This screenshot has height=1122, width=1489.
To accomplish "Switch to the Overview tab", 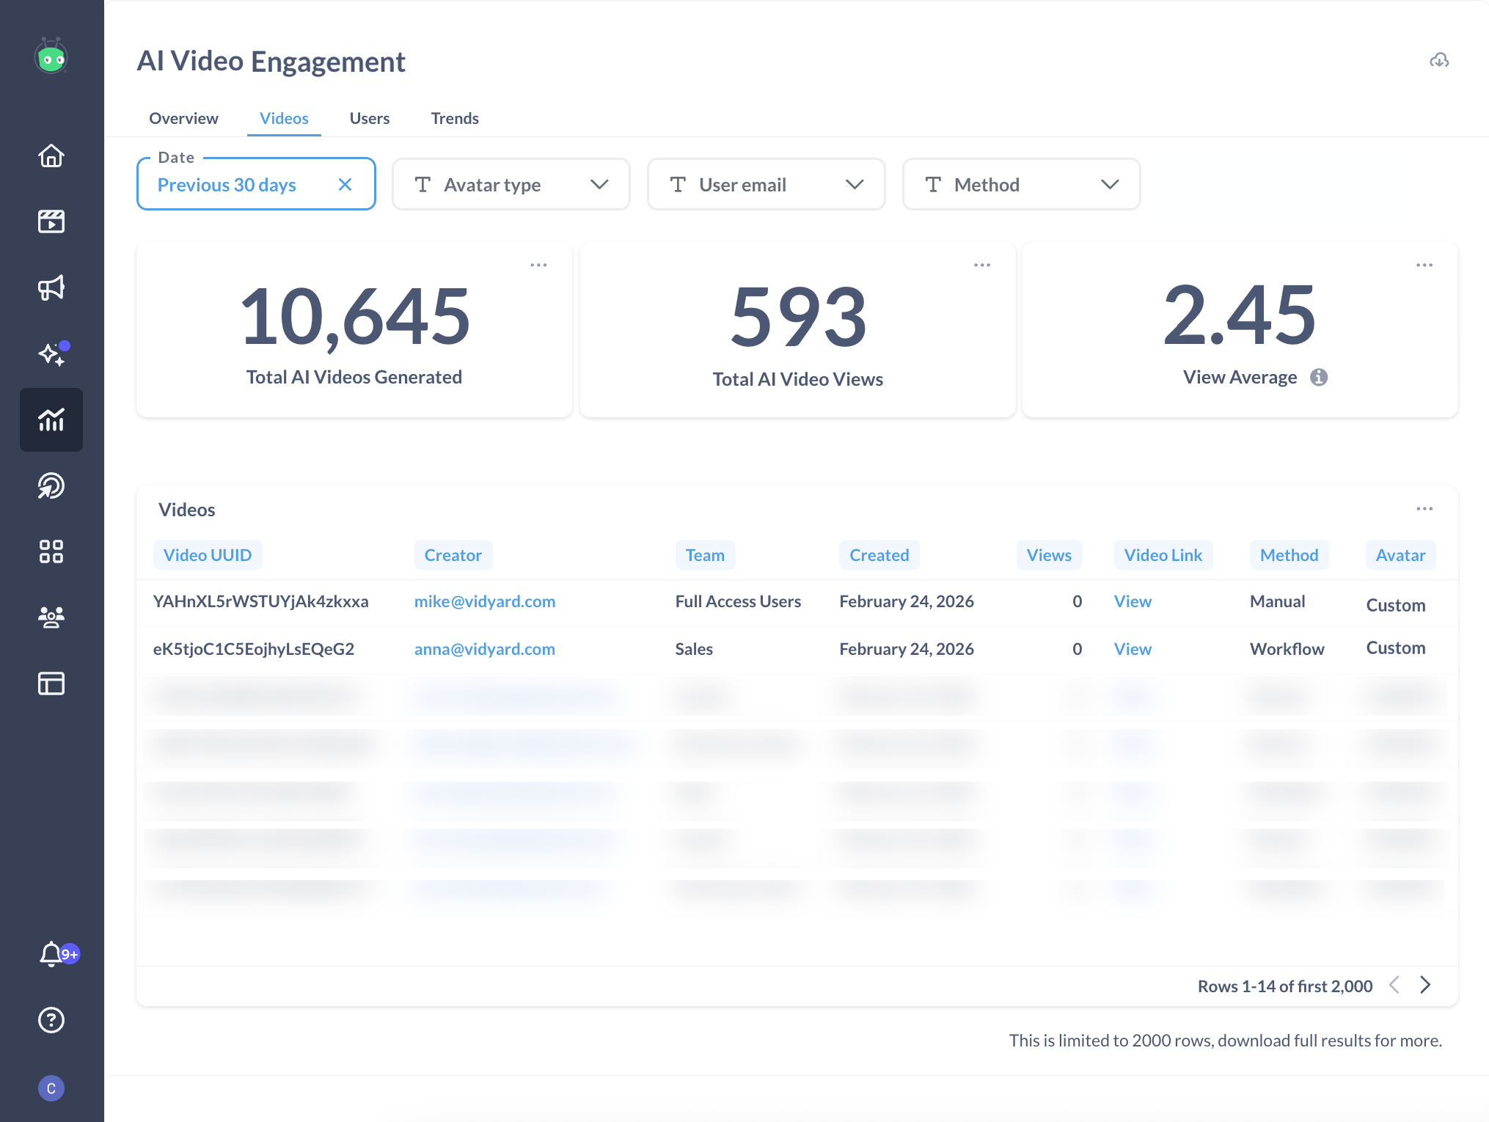I will [x=183, y=118].
